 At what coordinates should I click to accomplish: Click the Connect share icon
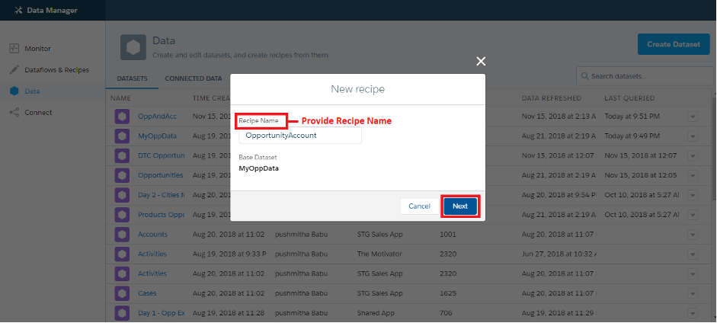[14, 113]
